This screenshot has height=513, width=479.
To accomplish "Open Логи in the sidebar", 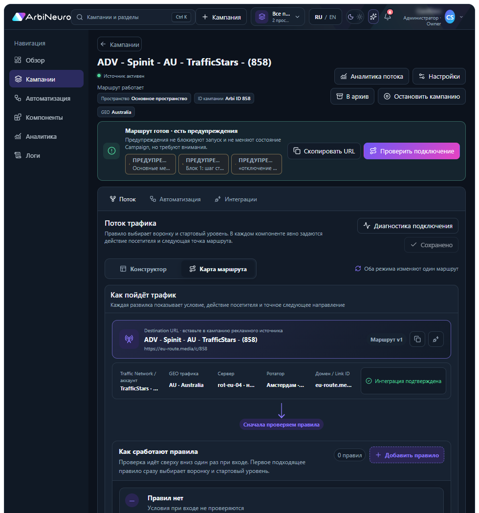I will coord(46,155).
